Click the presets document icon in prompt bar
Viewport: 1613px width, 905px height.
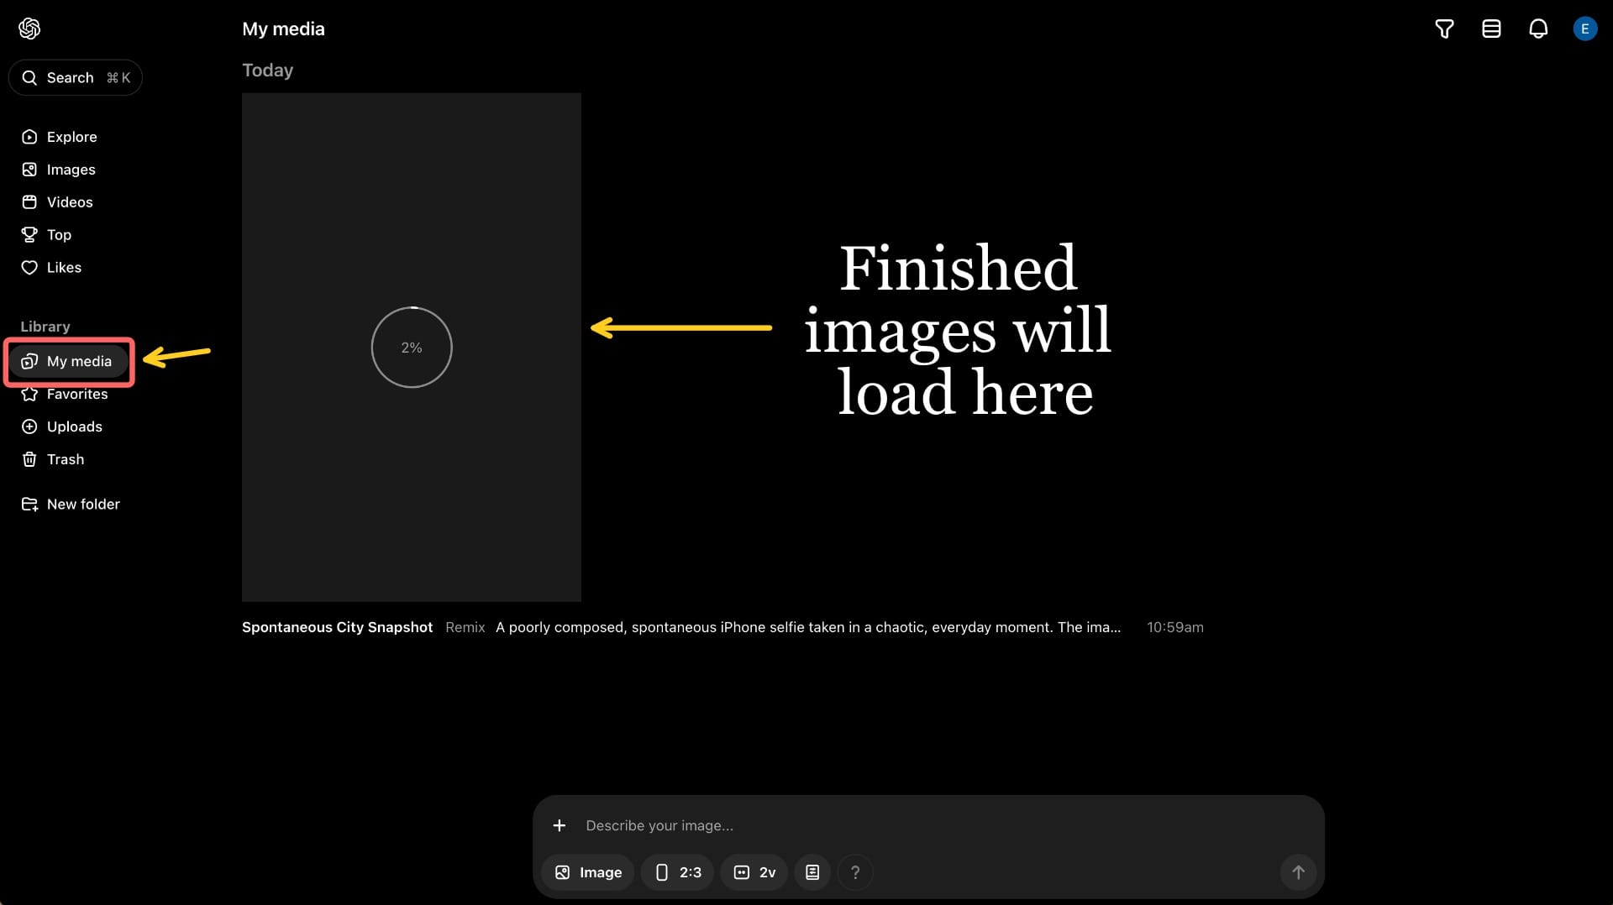[x=812, y=872]
